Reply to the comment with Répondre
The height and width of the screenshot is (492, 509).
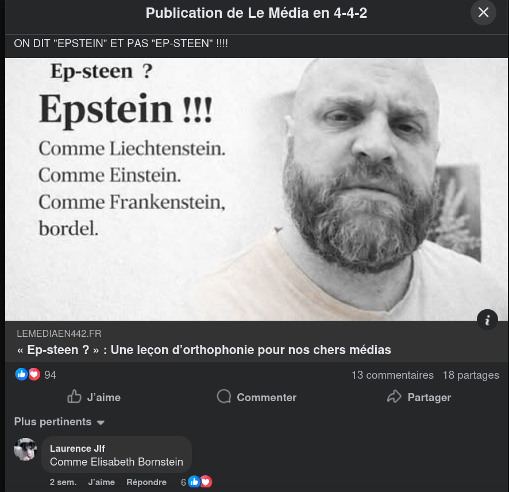(146, 482)
